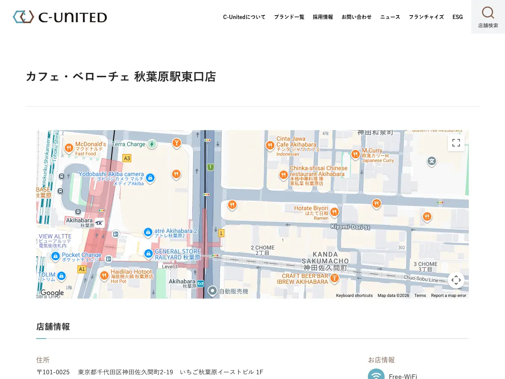Screen dimensions: 505x379
Task: Click the McDonald's restaurant pin
Action: tap(69, 148)
